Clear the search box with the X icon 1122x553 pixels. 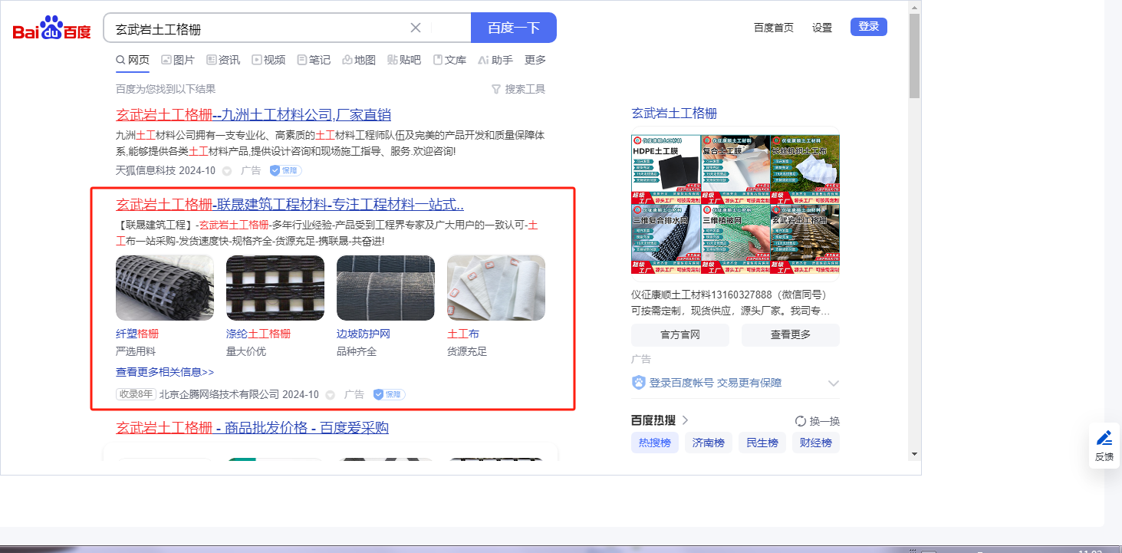click(x=416, y=28)
